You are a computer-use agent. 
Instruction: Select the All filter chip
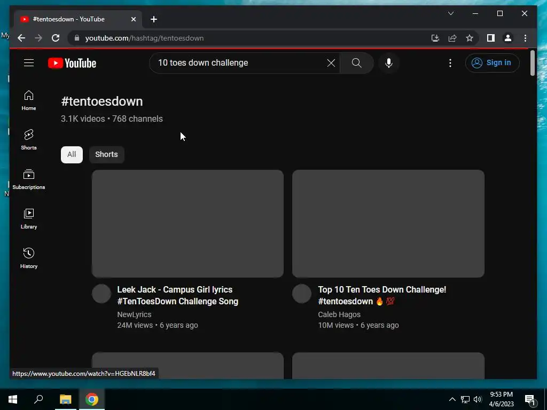tap(72, 154)
